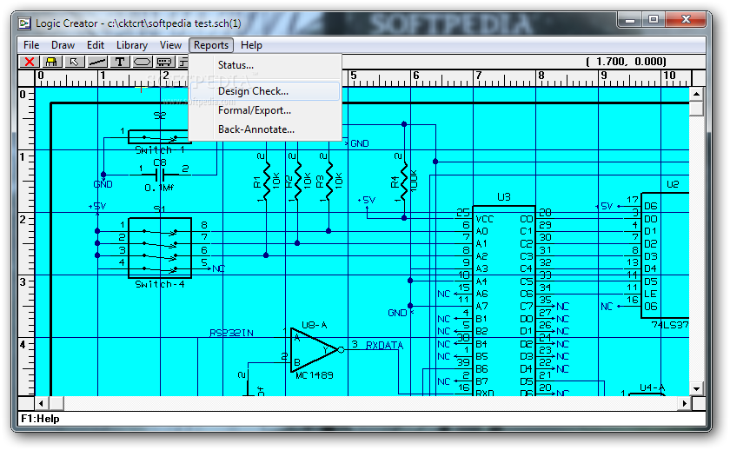Select the hexagon port symbol tool

tap(143, 62)
